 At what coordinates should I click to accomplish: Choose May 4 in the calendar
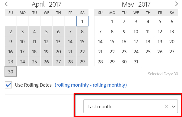click(x=148, y=22)
